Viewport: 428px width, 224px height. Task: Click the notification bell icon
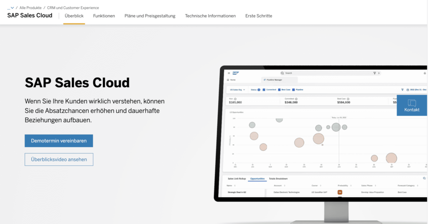coord(425,73)
